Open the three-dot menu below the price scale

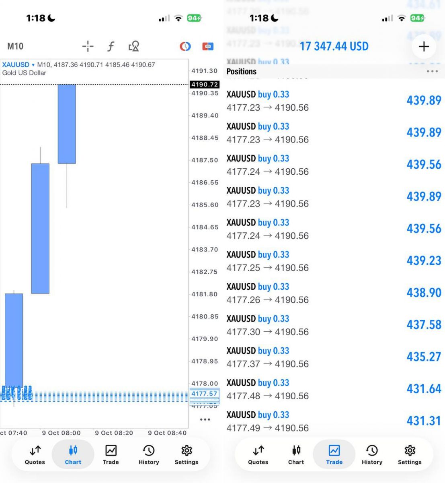pyautogui.click(x=205, y=419)
